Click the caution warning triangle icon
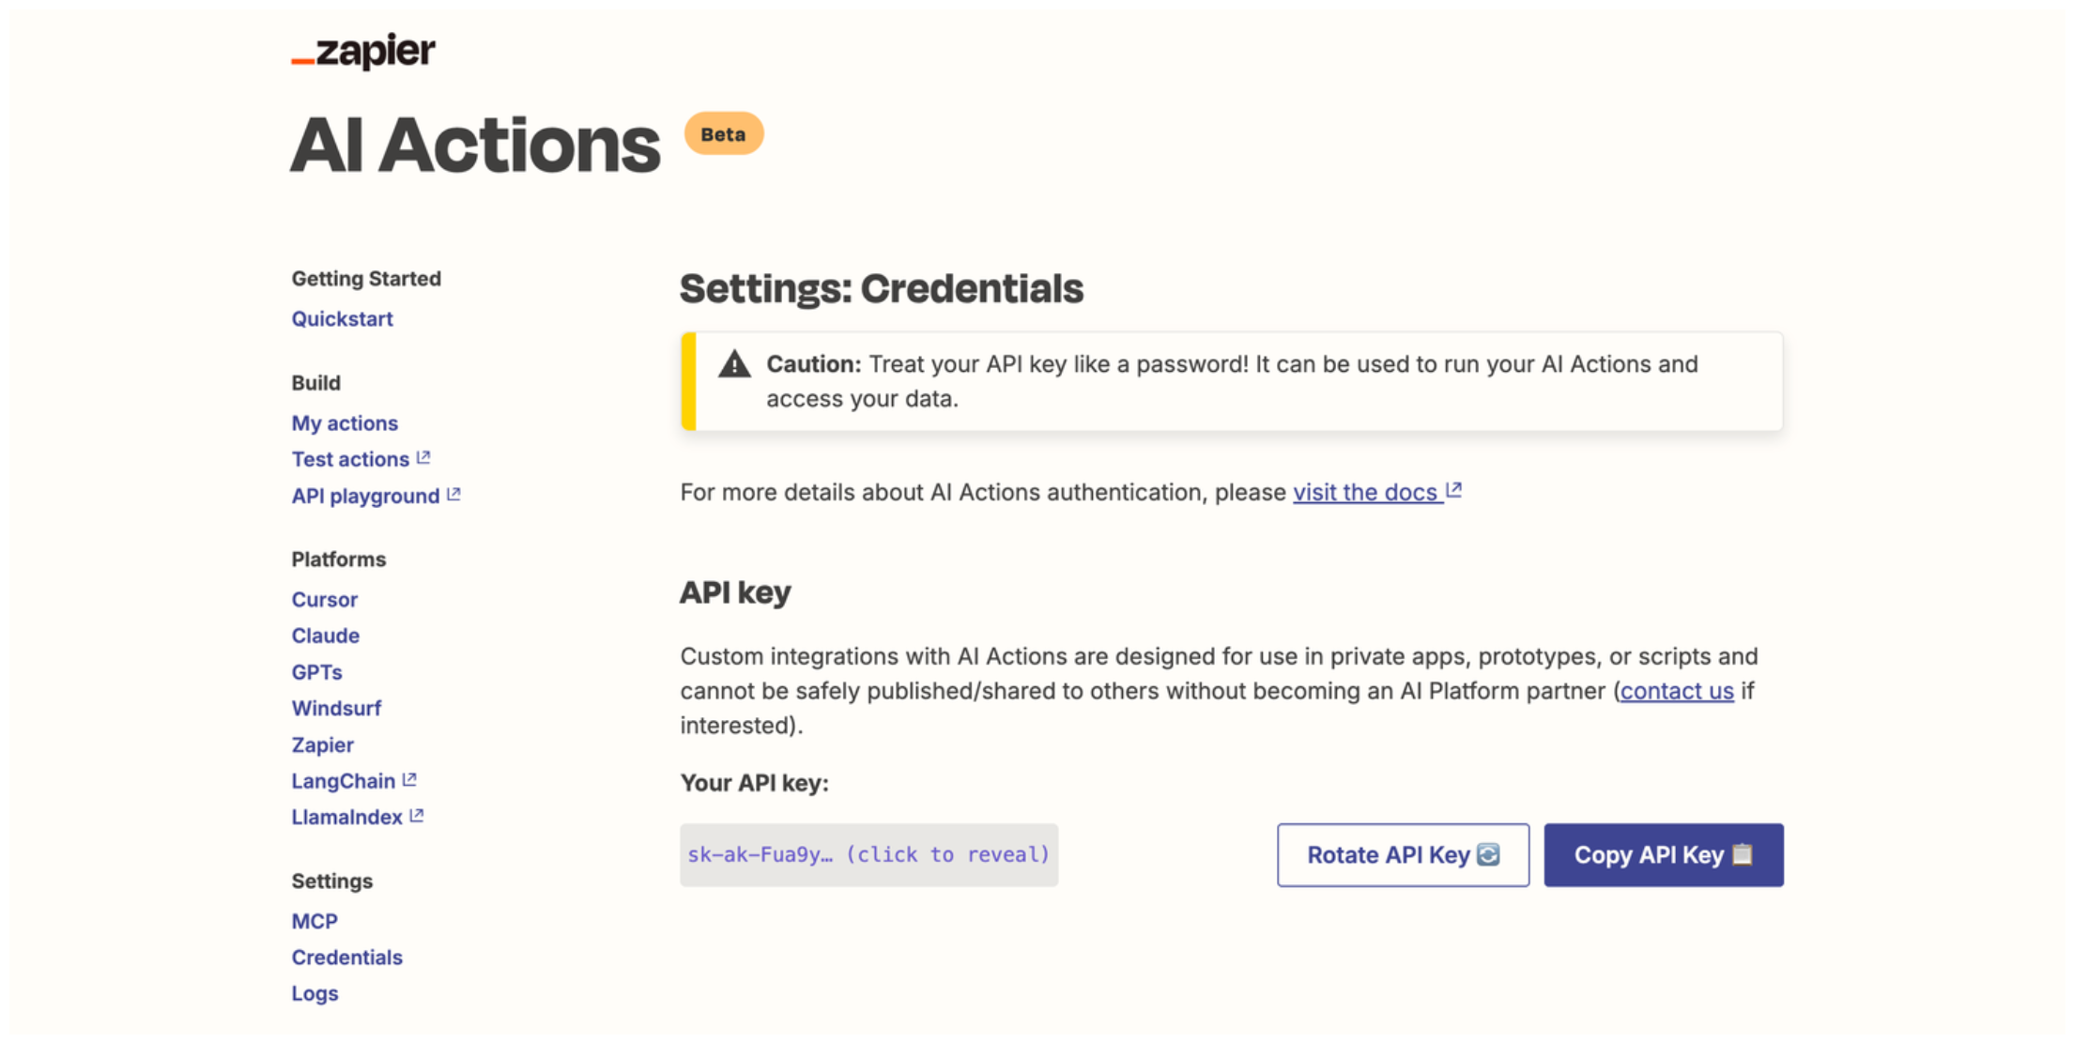This screenshot has width=2074, height=1043. 734,364
